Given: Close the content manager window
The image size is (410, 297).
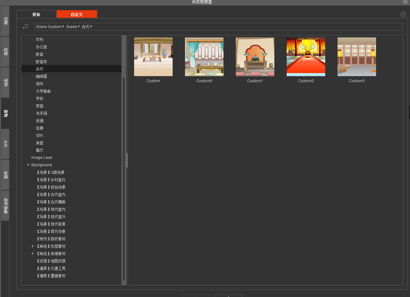Looking at the screenshot, I should pyautogui.click(x=405, y=2).
